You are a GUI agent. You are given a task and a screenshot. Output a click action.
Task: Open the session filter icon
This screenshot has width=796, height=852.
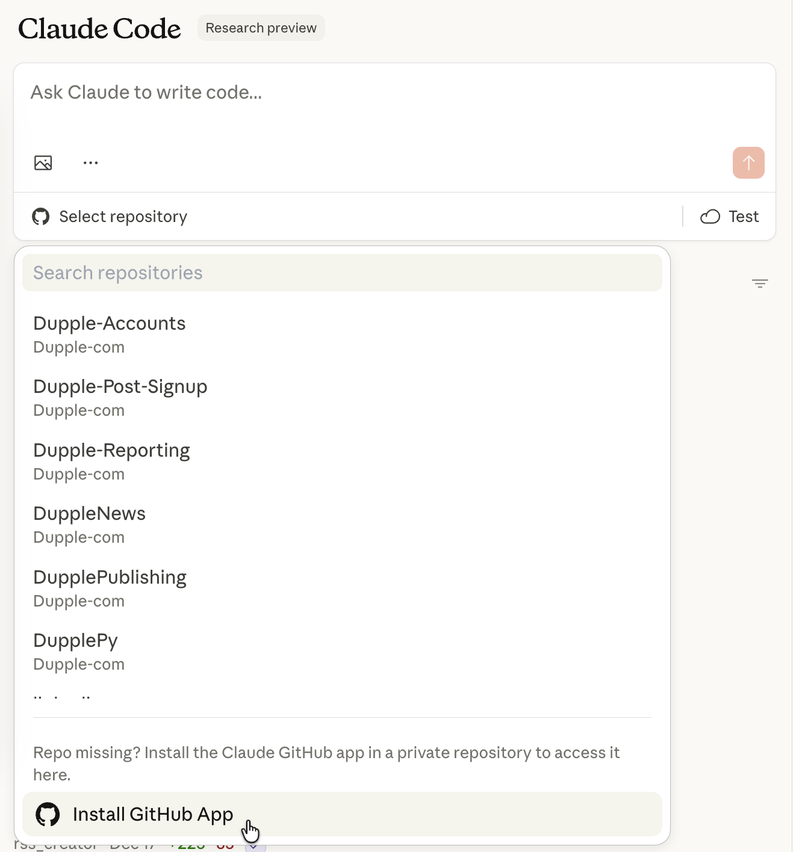point(760,283)
